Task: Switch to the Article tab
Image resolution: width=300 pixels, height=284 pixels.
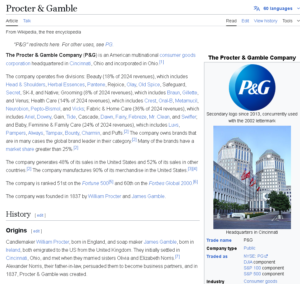Action: (x=12, y=21)
